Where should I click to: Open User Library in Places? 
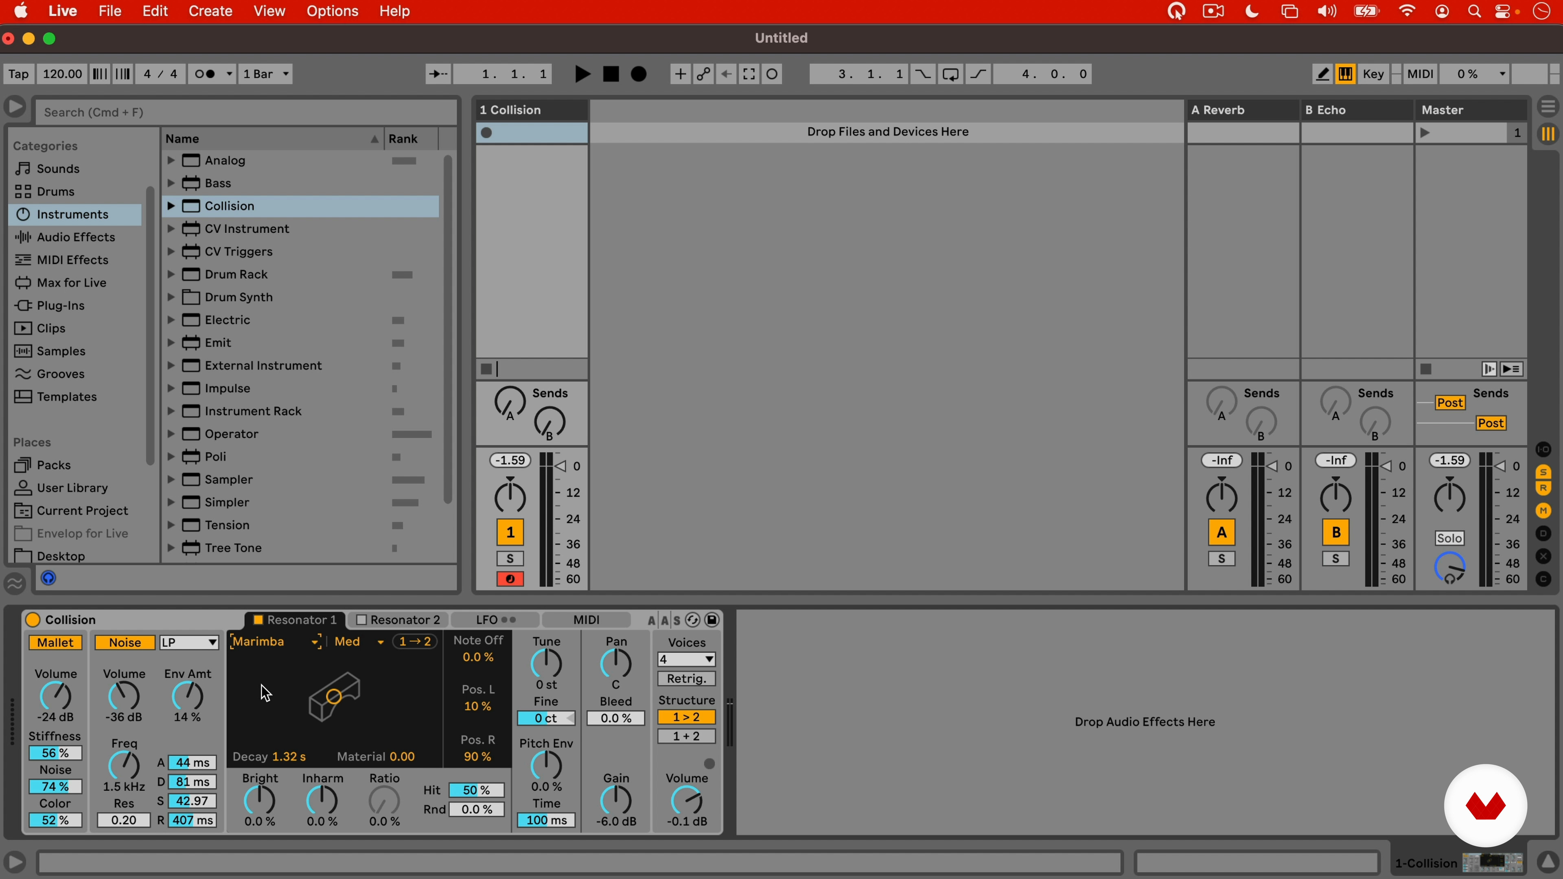[x=72, y=488]
